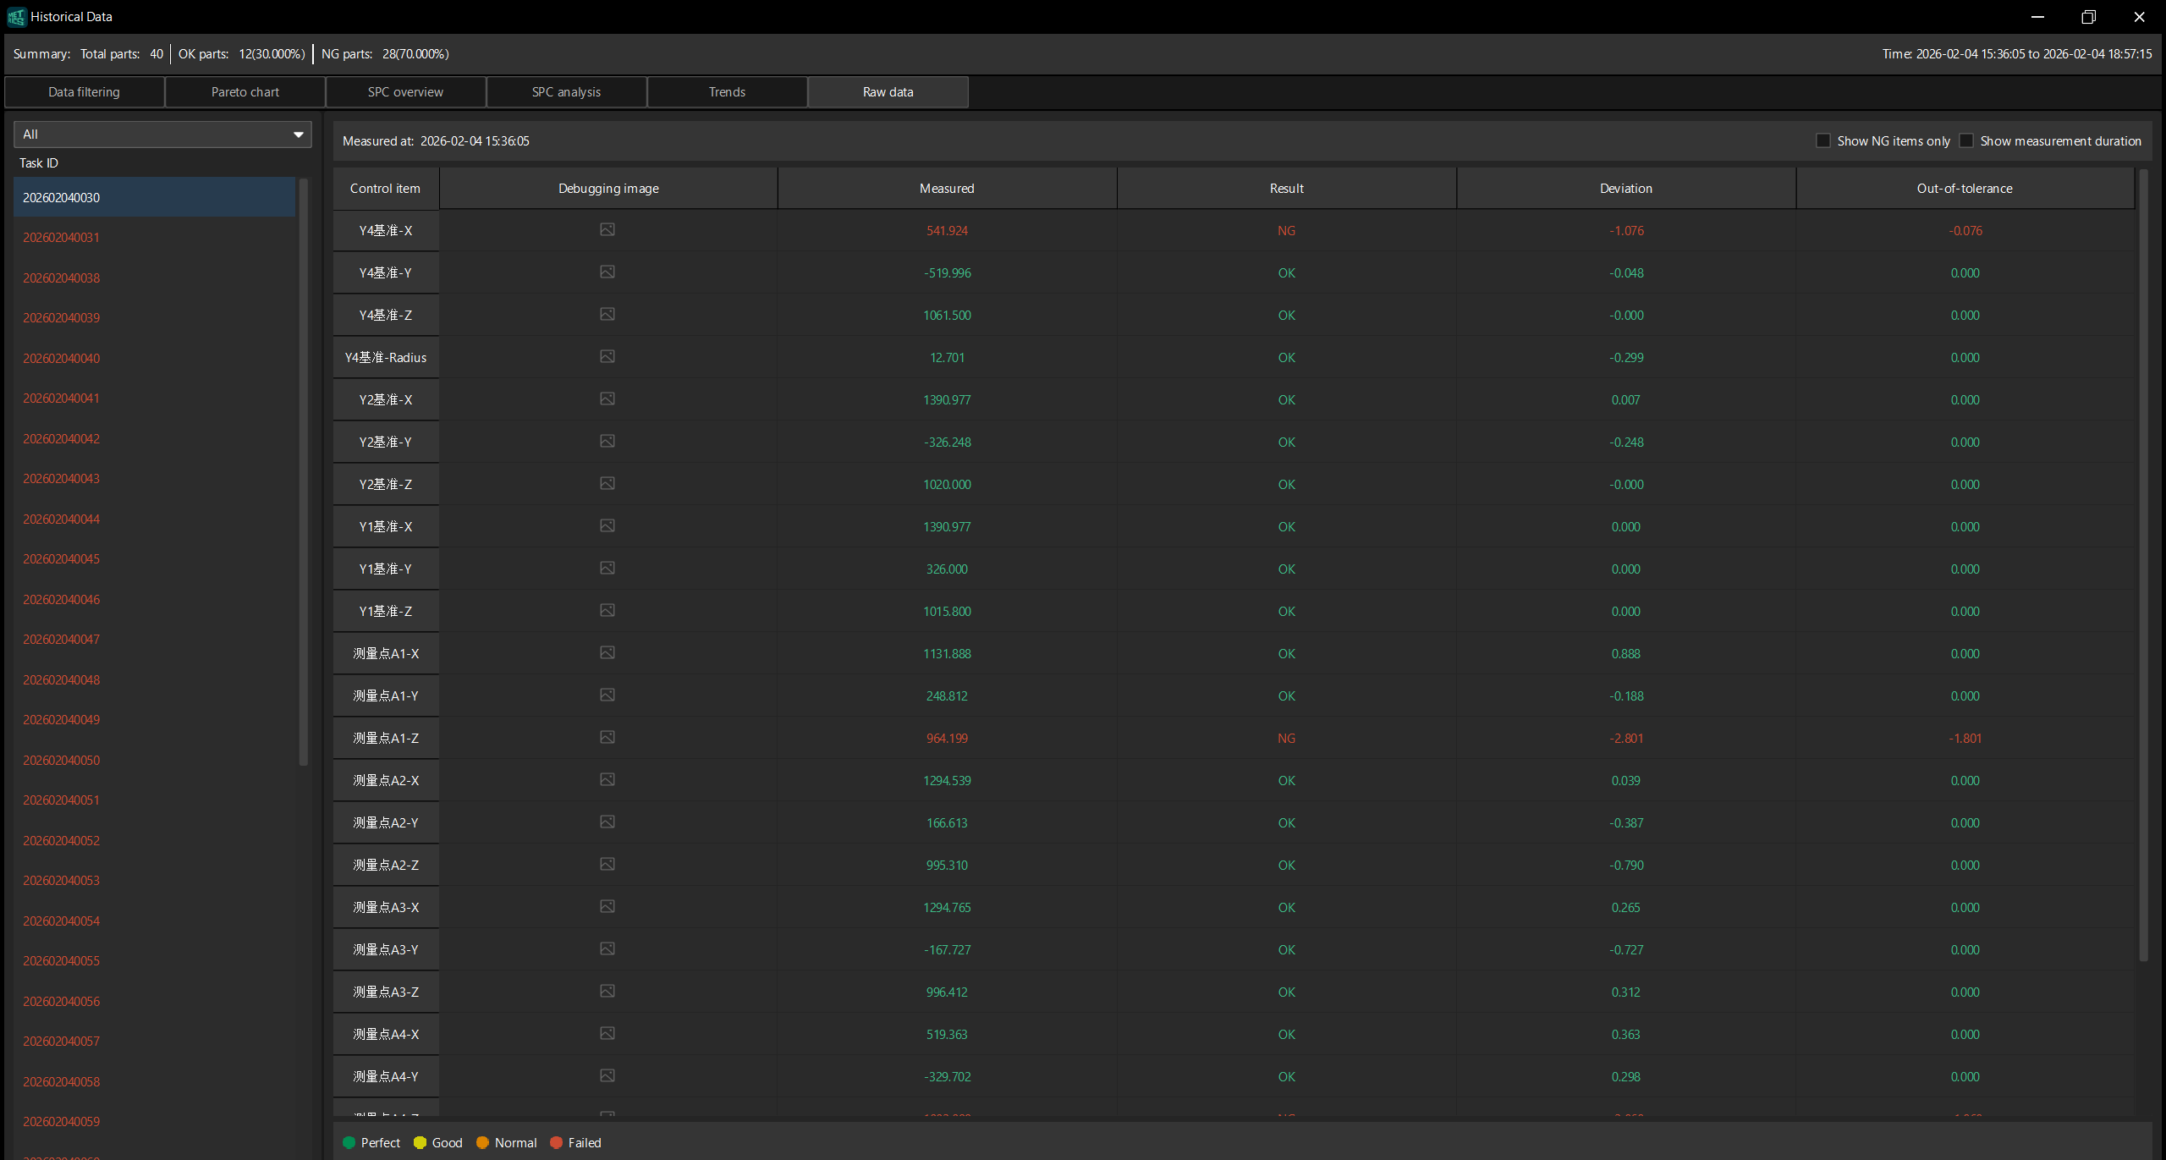This screenshot has height=1160, width=2166.
Task: Select task 202602040045 from the list
Action: coord(61,558)
